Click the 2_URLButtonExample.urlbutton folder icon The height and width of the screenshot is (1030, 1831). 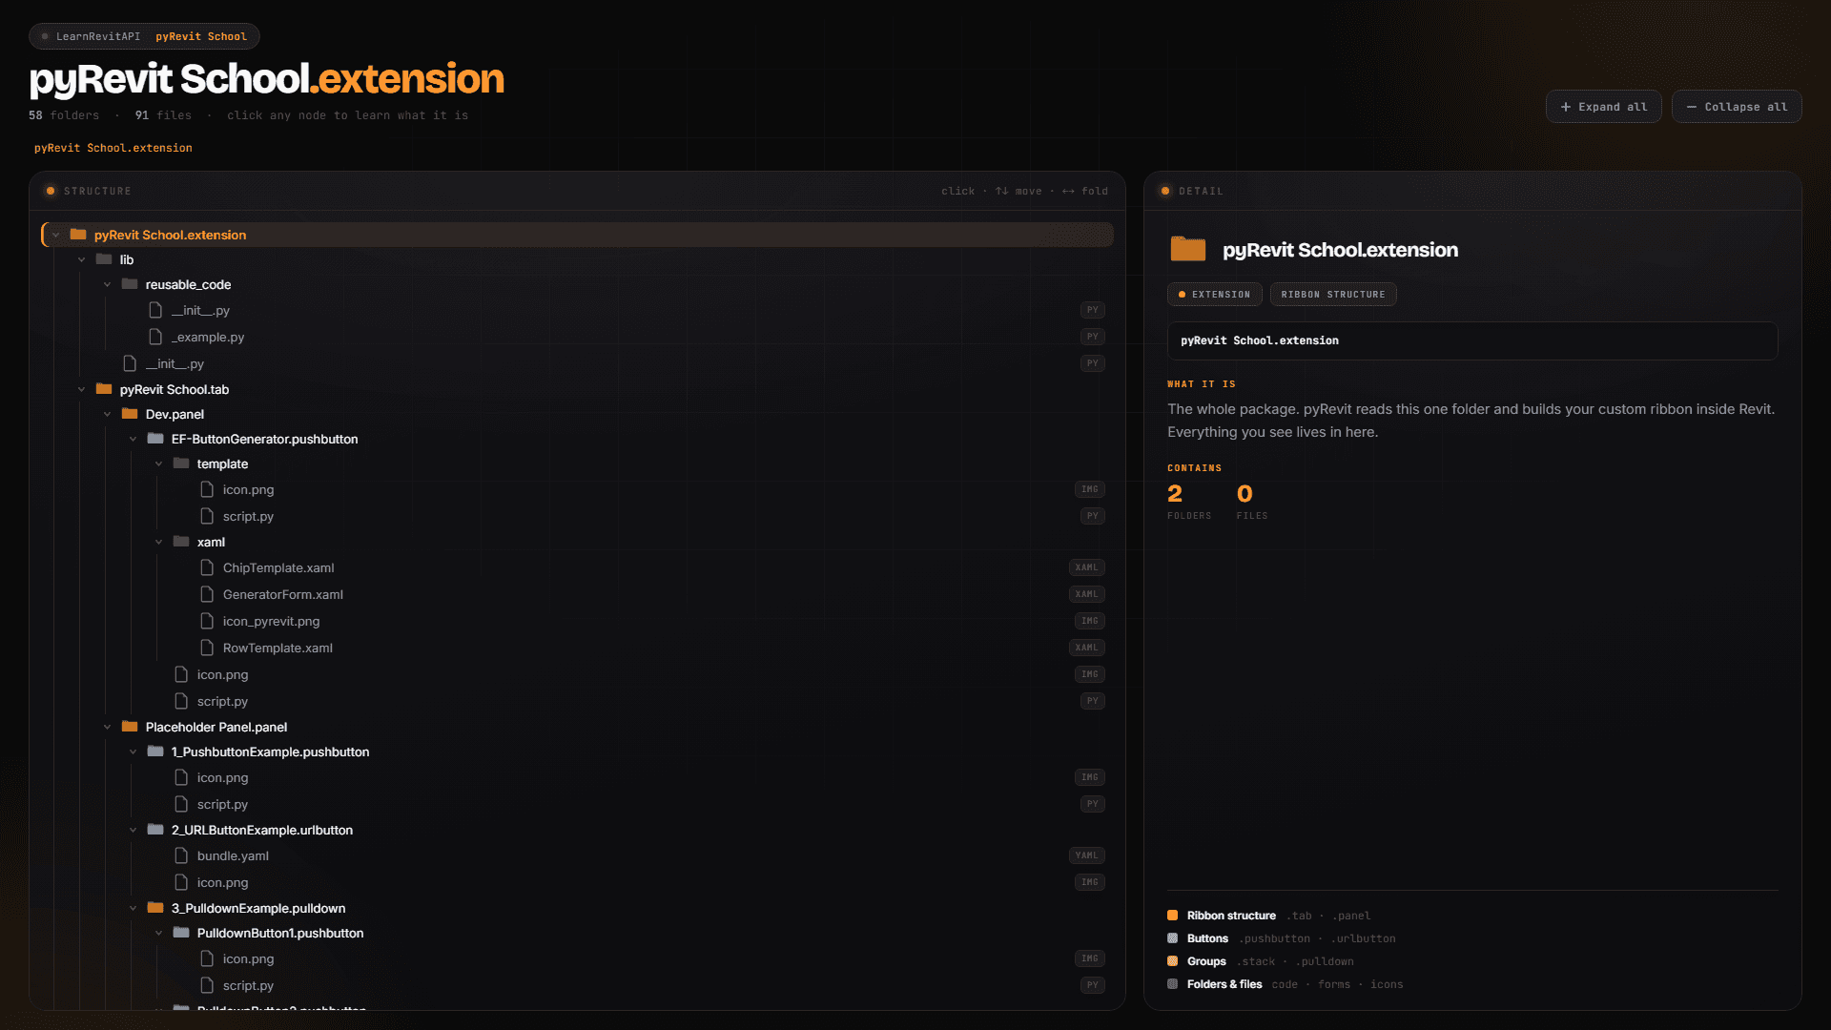pos(155,829)
